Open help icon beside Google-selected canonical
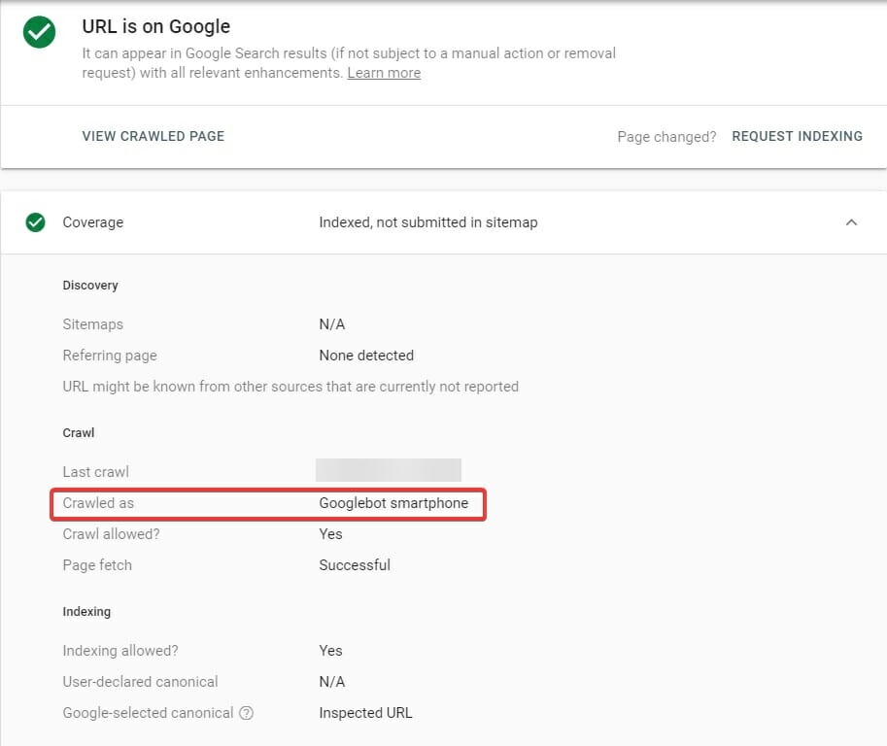Image resolution: width=887 pixels, height=746 pixels. pyautogui.click(x=247, y=713)
